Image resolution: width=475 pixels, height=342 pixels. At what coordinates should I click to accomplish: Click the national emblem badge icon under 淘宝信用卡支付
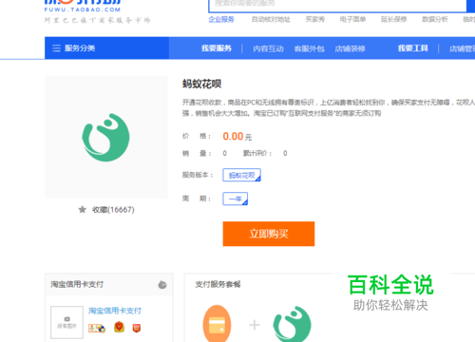(x=119, y=327)
